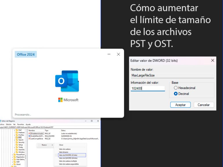Viewport: 223px width, 167px height.
Task: Click the registry path address bar
Action: click(50, 127)
